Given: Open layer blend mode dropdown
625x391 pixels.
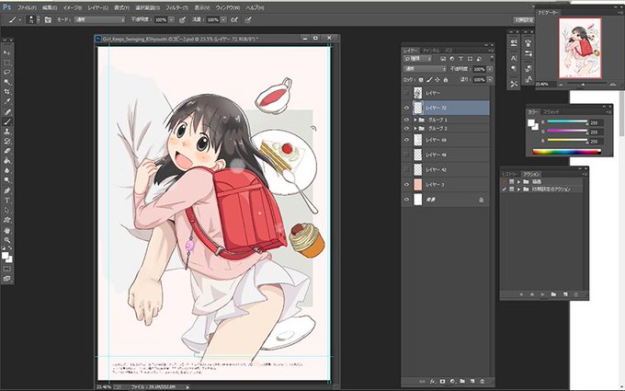Looking at the screenshot, I should point(425,69).
